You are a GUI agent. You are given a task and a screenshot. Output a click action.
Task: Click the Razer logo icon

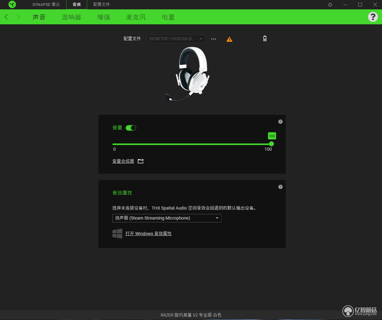pos(12,4)
